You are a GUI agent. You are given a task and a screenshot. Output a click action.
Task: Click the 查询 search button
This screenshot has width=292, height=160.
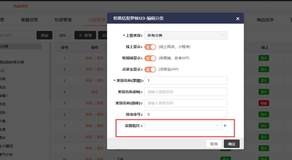[44, 35]
